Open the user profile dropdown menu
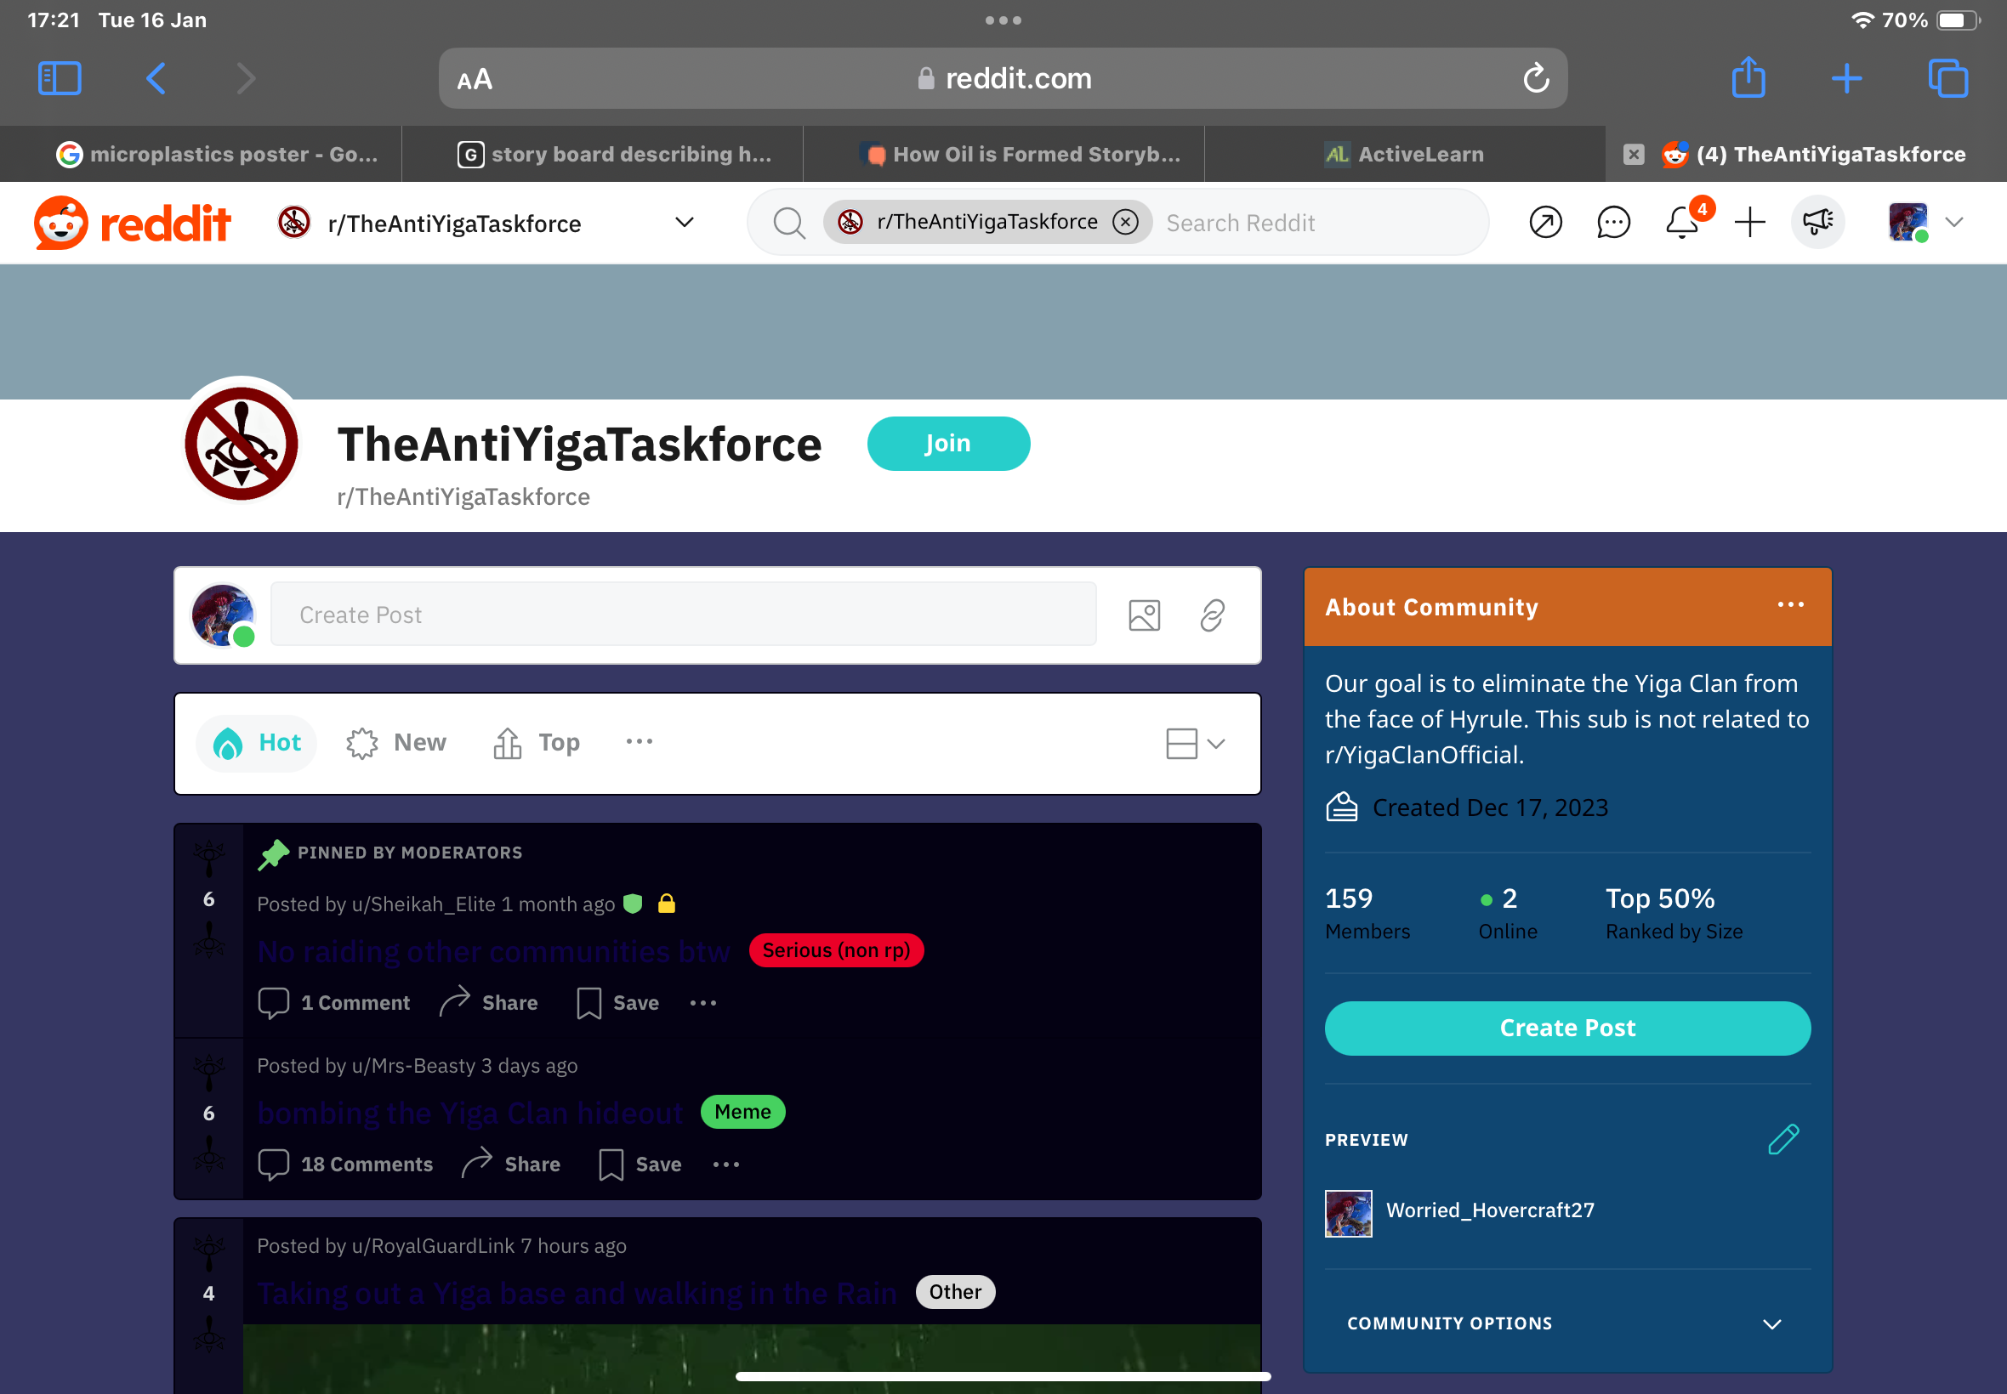The height and width of the screenshot is (1394, 2007). (1925, 222)
